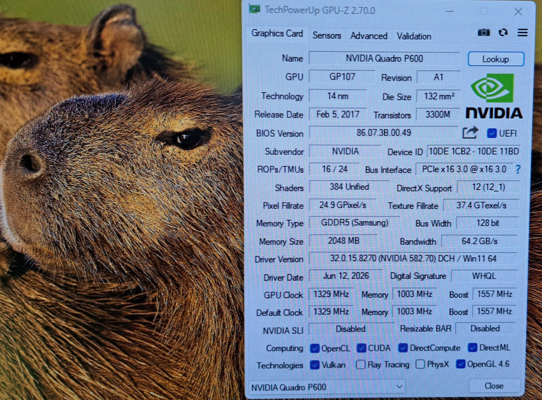Go to the Validation tab

point(414,36)
